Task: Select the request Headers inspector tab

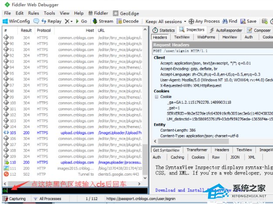Action: coord(160,37)
